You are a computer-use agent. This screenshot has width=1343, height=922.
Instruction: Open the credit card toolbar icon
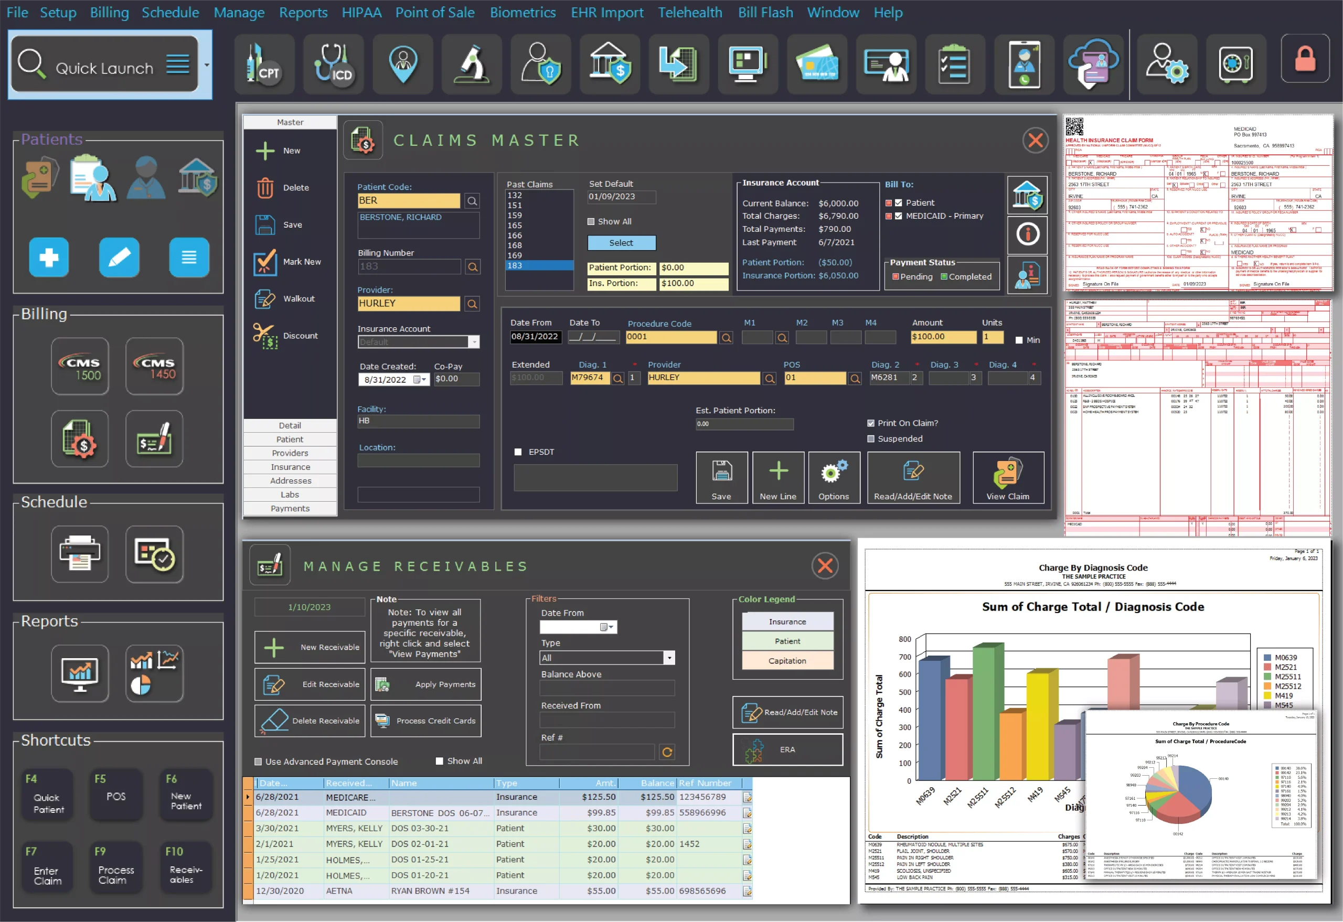point(817,64)
